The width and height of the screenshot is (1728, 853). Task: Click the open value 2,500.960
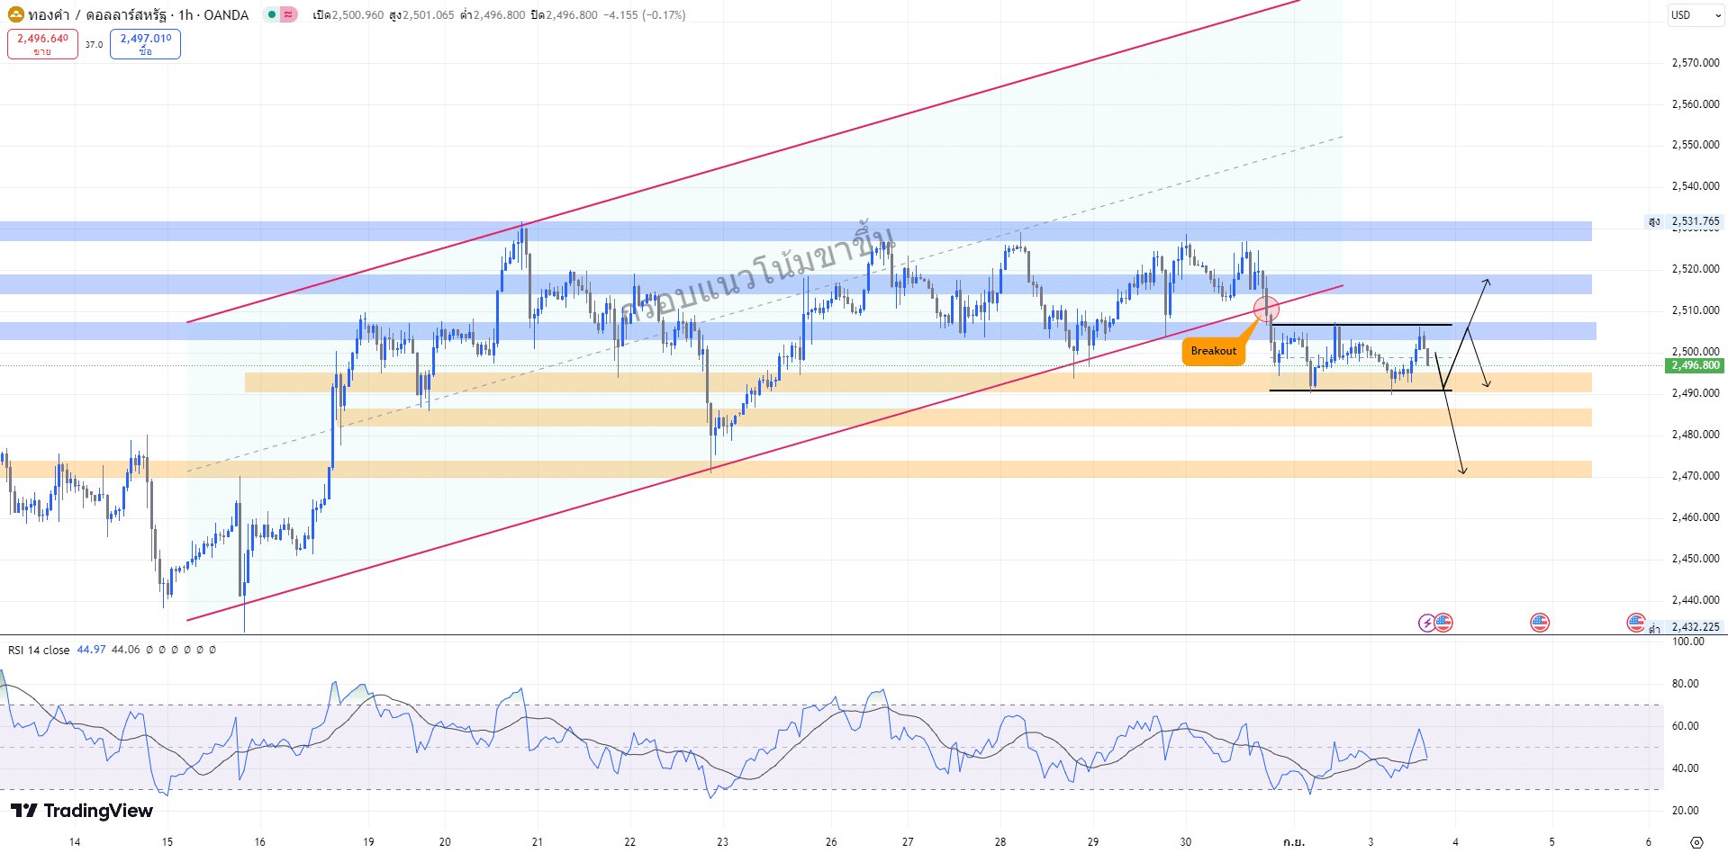tap(357, 14)
